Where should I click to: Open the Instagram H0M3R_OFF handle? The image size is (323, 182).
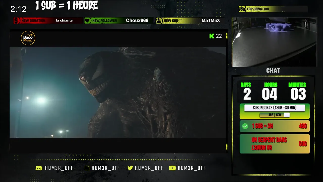pos(105,168)
